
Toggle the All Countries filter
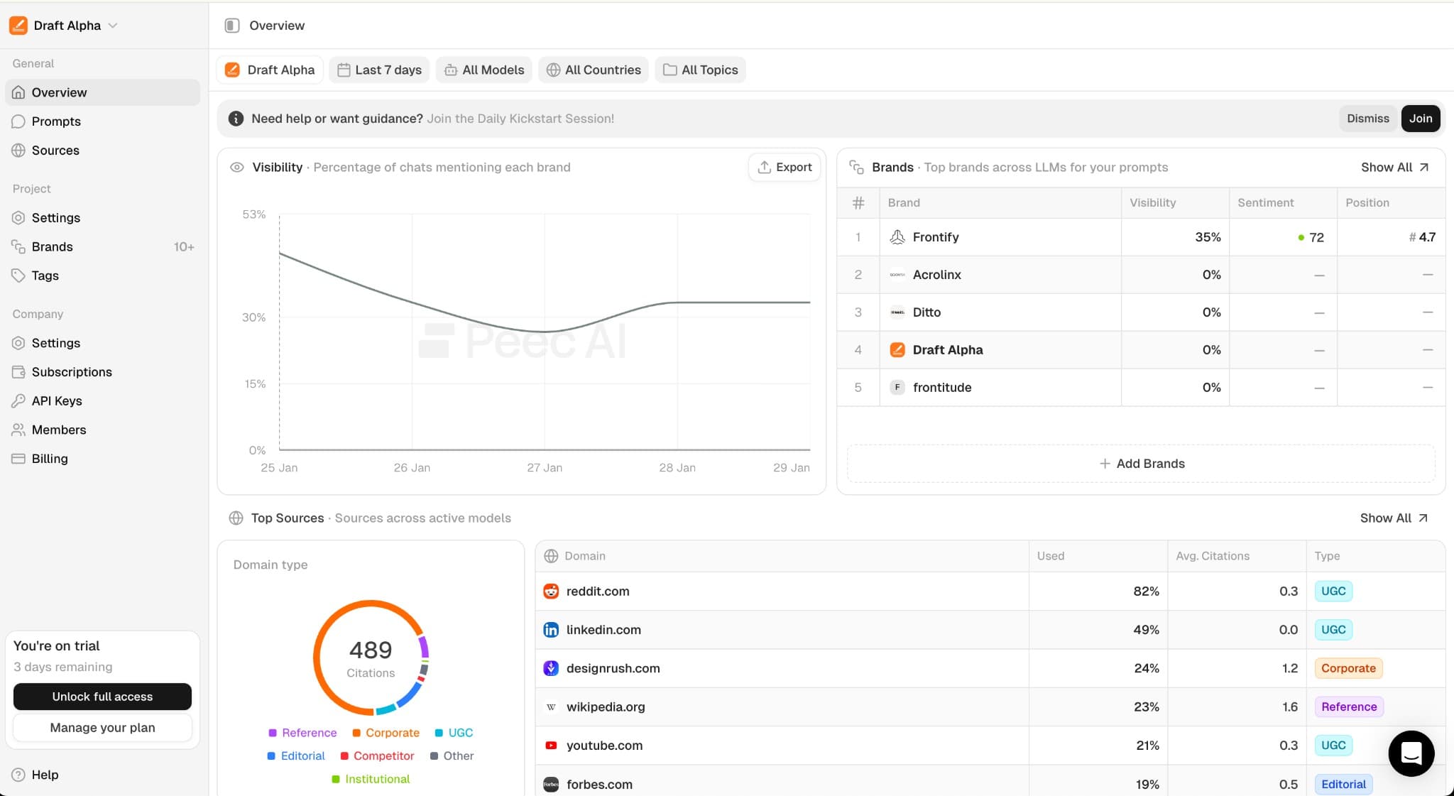594,70
